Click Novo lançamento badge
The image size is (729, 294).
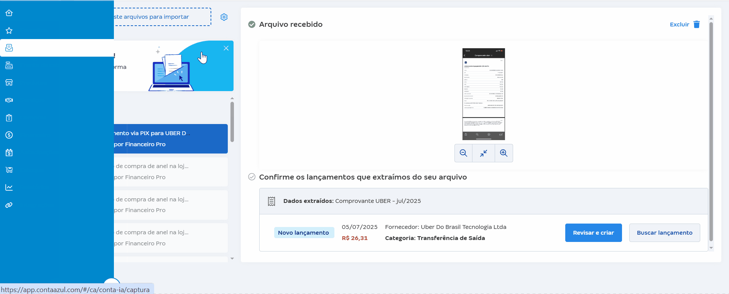(304, 233)
